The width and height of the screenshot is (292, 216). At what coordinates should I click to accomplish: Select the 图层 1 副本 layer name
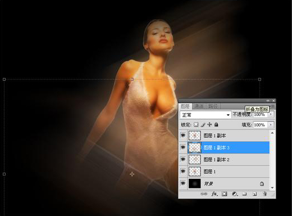click(x=215, y=136)
